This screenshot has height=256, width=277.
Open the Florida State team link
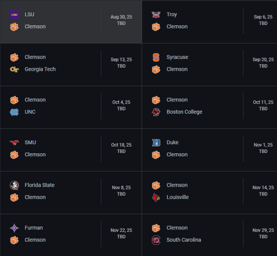point(40,185)
